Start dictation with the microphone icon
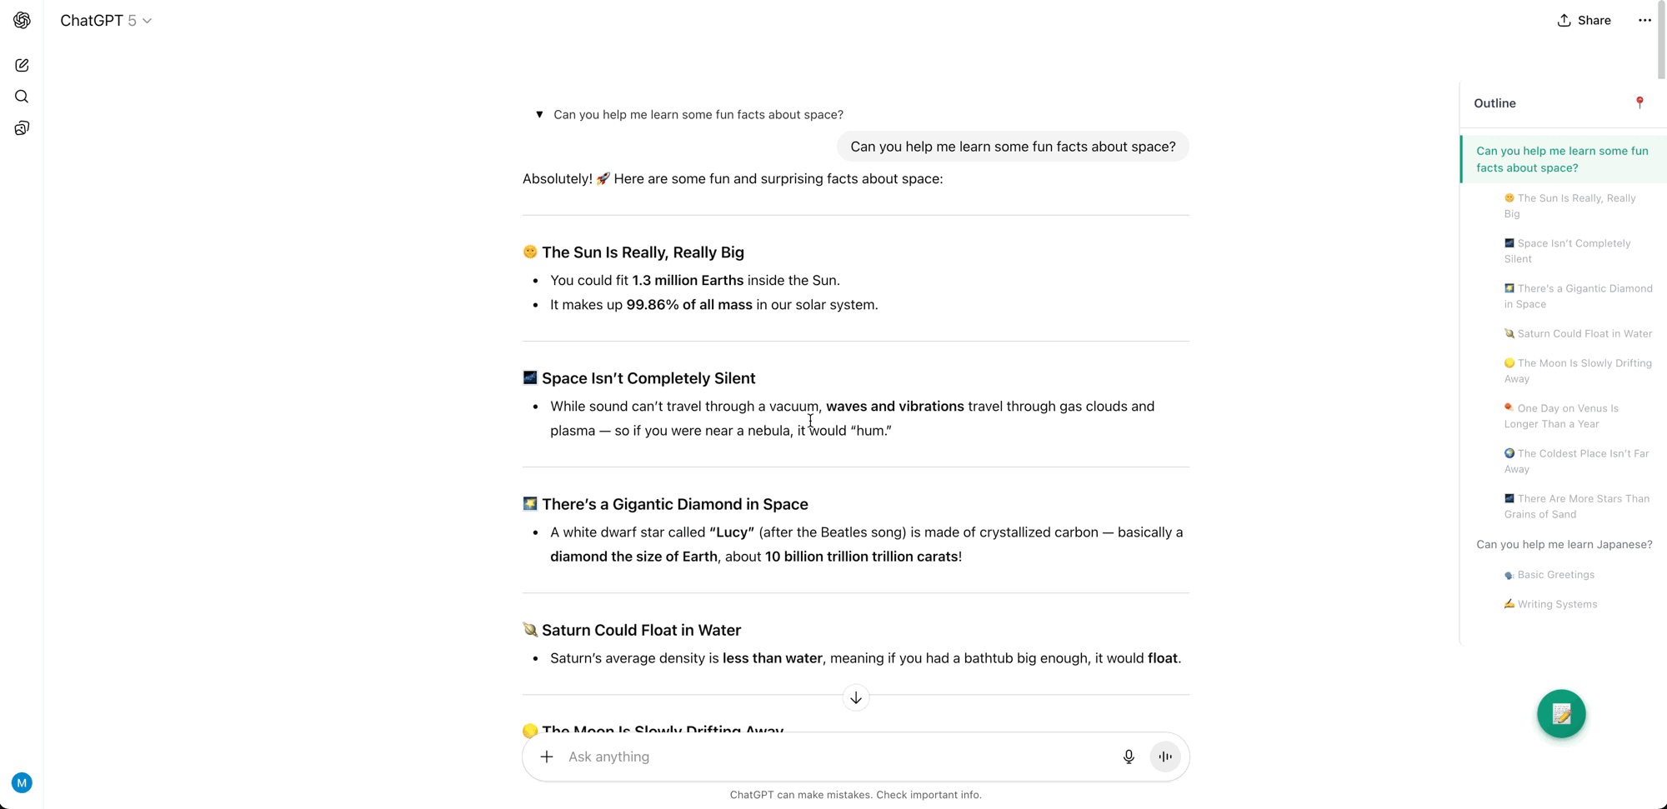1667x809 pixels. tap(1129, 757)
